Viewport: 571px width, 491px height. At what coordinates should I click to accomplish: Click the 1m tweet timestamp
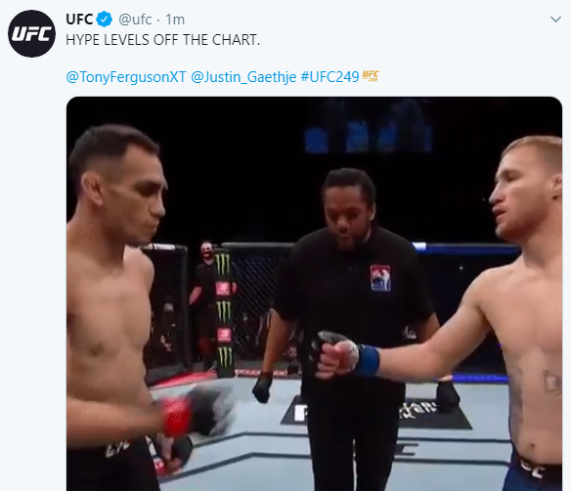pos(175,20)
